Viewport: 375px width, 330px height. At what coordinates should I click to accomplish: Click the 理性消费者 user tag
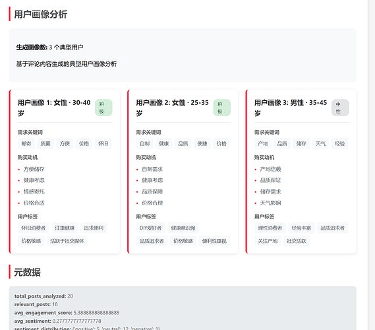270,228
